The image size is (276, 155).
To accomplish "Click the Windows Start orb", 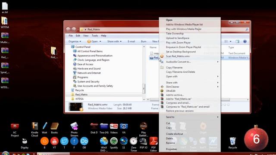I will [5, 153].
